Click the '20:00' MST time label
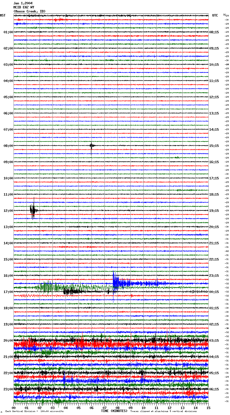 [8, 341]
